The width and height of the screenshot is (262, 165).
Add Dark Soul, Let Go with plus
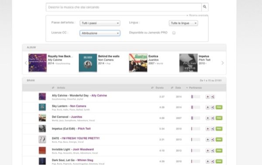click(207, 162)
